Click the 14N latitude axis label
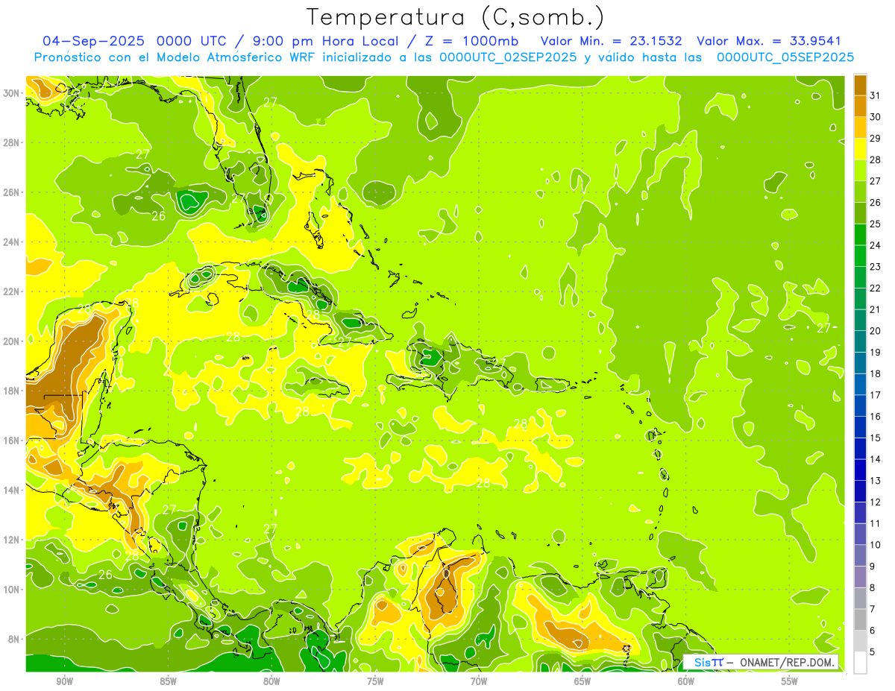 click(x=12, y=490)
